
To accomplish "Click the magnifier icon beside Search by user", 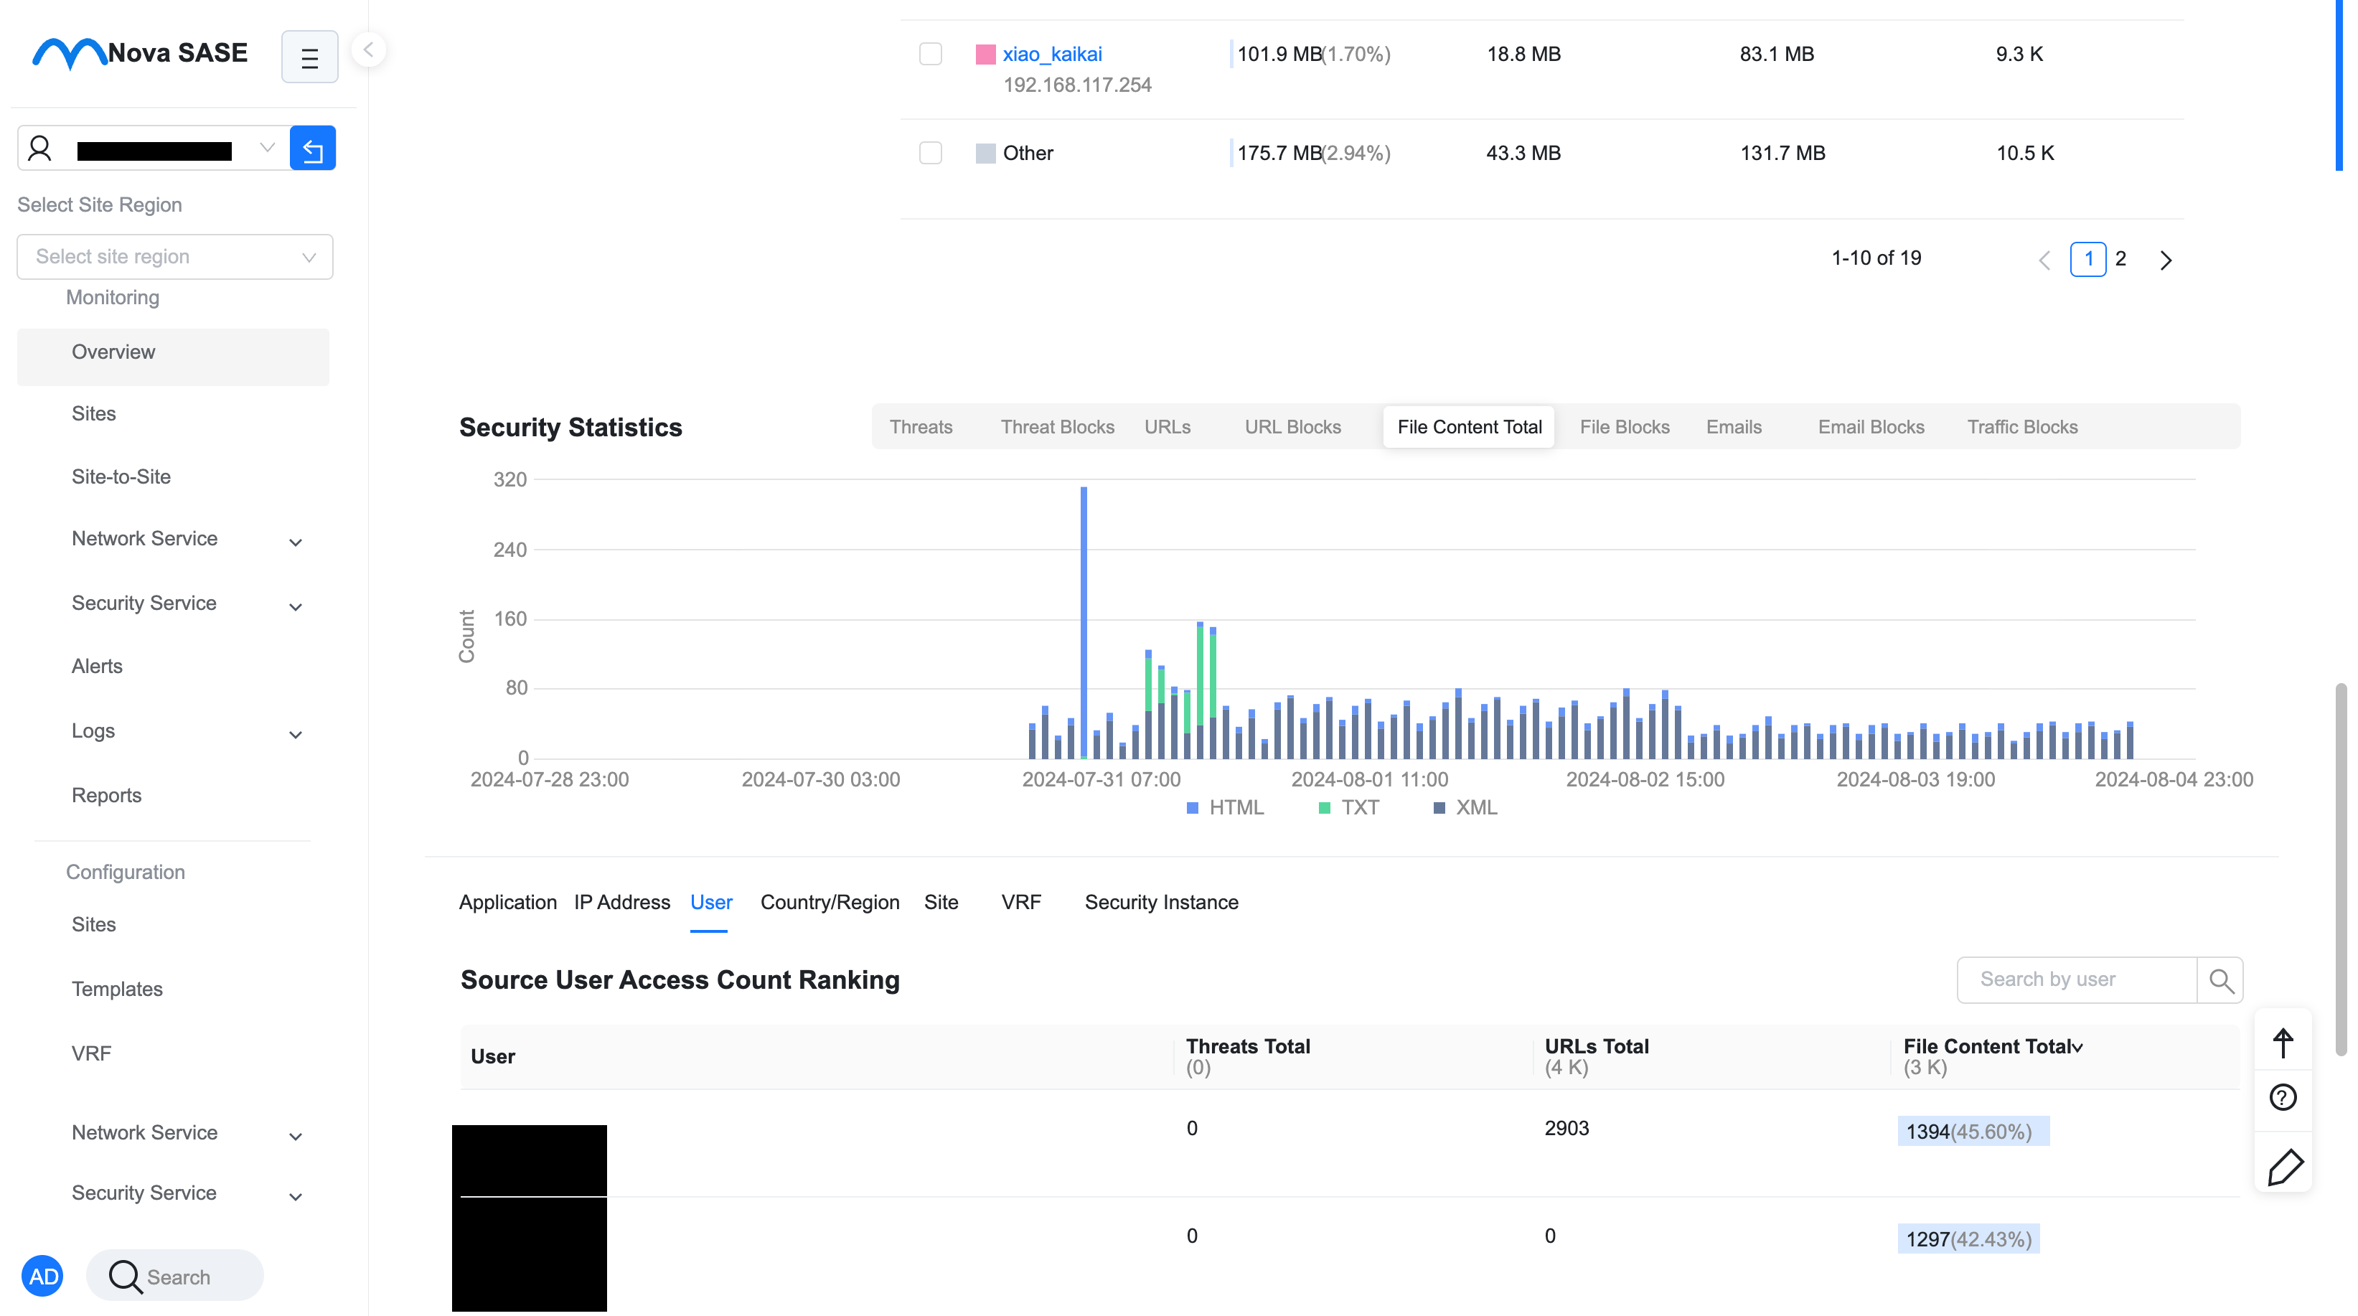I will pos(2221,980).
